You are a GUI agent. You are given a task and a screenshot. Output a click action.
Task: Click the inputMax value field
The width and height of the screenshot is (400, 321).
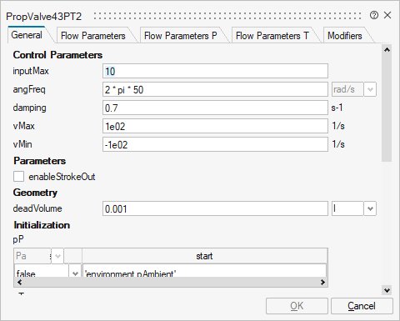pyautogui.click(x=215, y=71)
